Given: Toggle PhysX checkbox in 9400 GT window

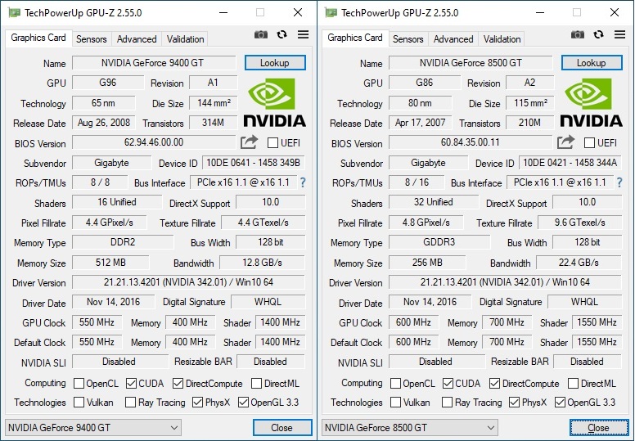Looking at the screenshot, I should pos(198,402).
